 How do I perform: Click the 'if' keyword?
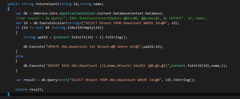tap(18, 28)
